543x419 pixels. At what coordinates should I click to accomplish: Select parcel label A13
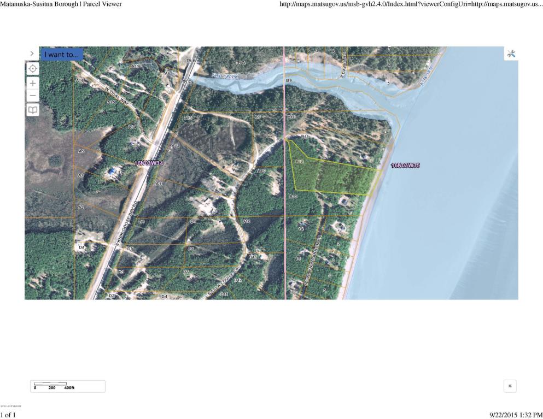(188, 118)
